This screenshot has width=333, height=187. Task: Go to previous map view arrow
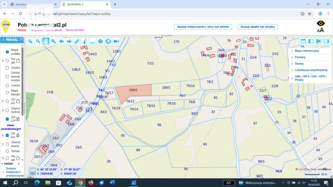tap(61, 41)
